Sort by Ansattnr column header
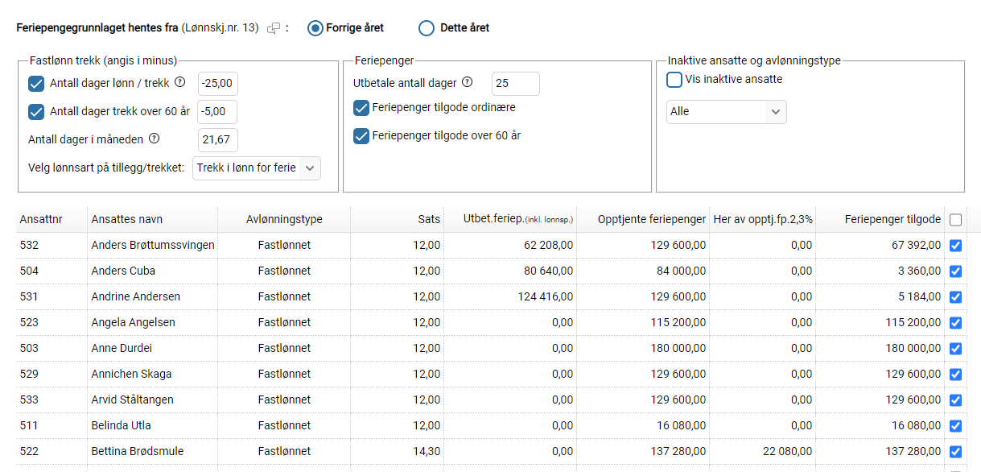The image size is (981, 472). [x=52, y=219]
